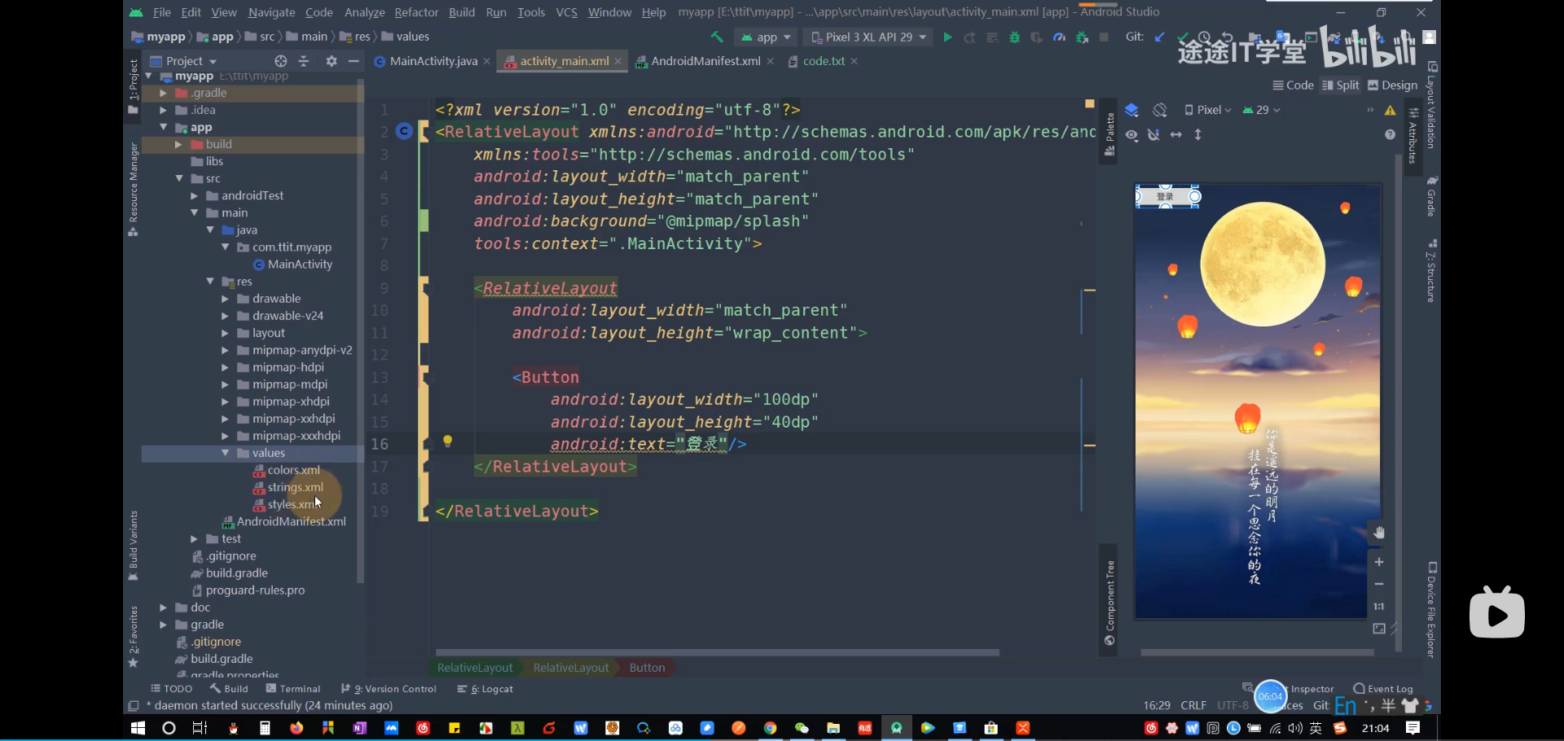Toggle the Component Tree panel
Image resolution: width=1564 pixels, height=741 pixels.
pyautogui.click(x=1109, y=603)
